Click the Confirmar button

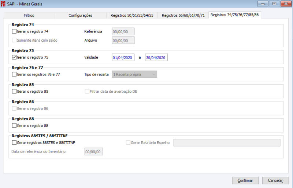tap(245, 180)
